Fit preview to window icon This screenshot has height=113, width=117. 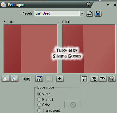pyautogui.click(x=39, y=79)
